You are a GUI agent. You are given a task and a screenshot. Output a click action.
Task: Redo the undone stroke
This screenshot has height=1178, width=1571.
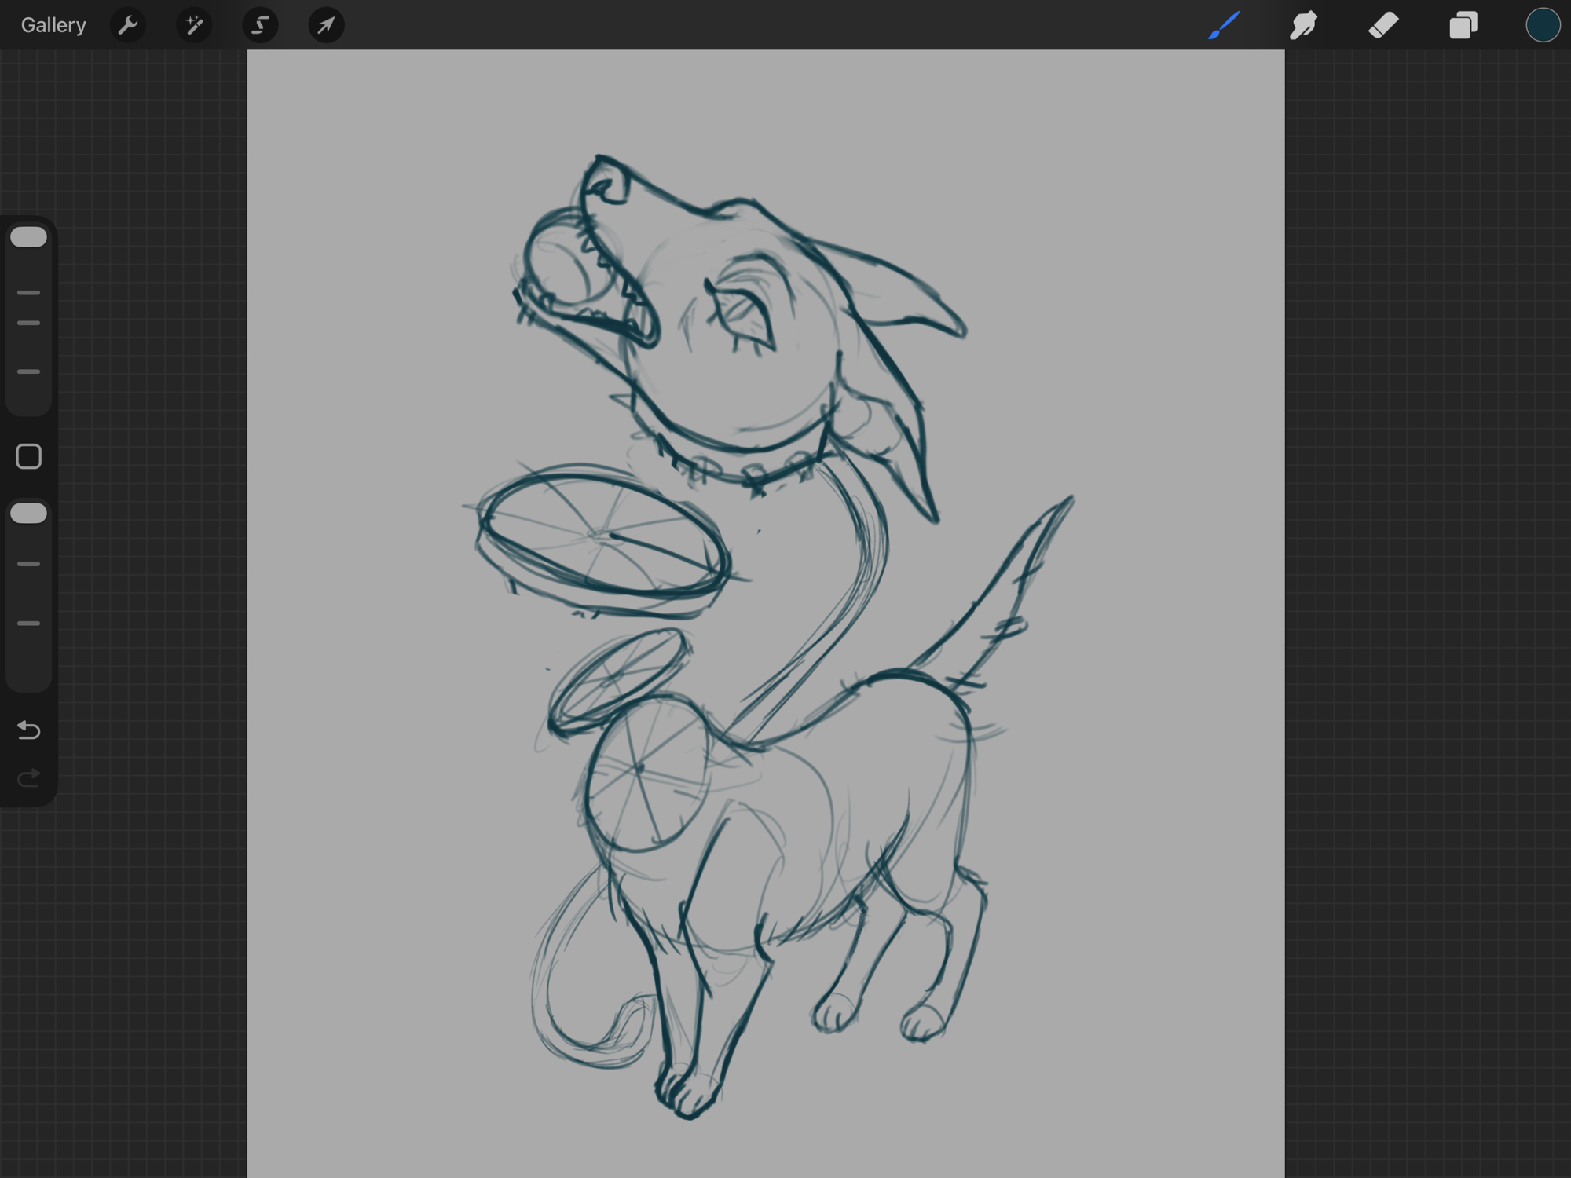point(29,778)
